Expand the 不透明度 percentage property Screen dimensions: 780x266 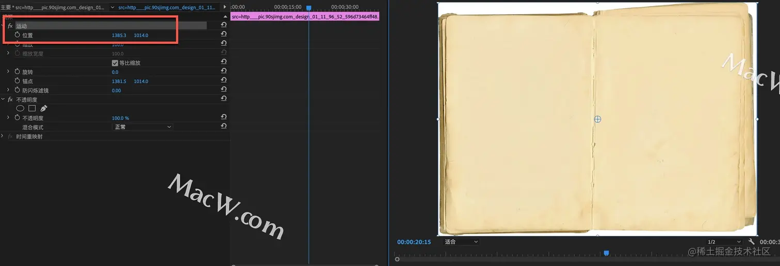click(x=8, y=118)
